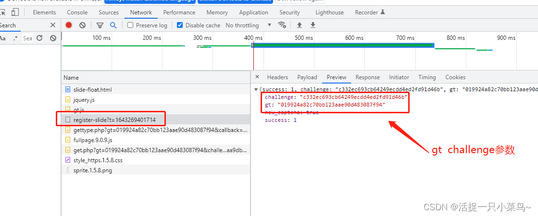Clear the network log

(82, 25)
